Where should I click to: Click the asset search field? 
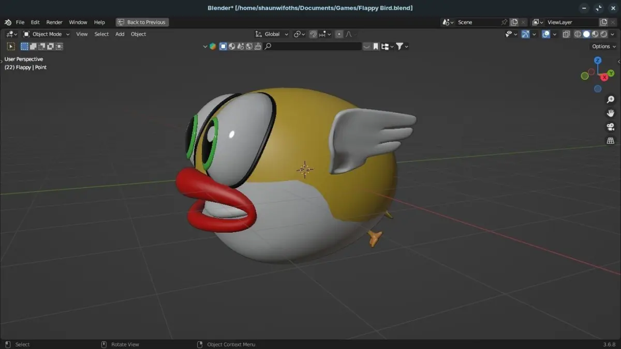point(313,47)
